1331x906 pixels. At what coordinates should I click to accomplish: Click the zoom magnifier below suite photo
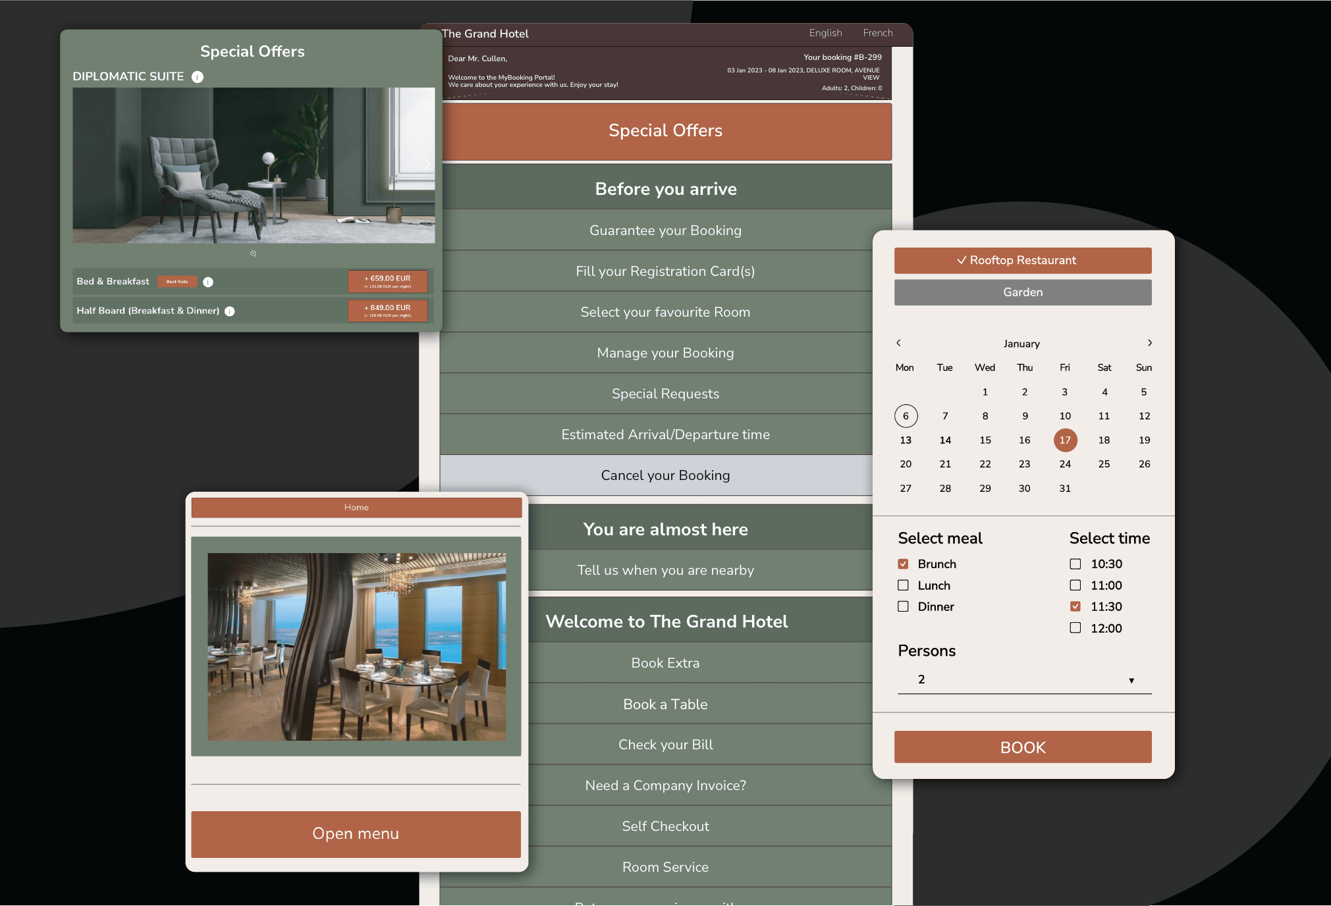[254, 253]
